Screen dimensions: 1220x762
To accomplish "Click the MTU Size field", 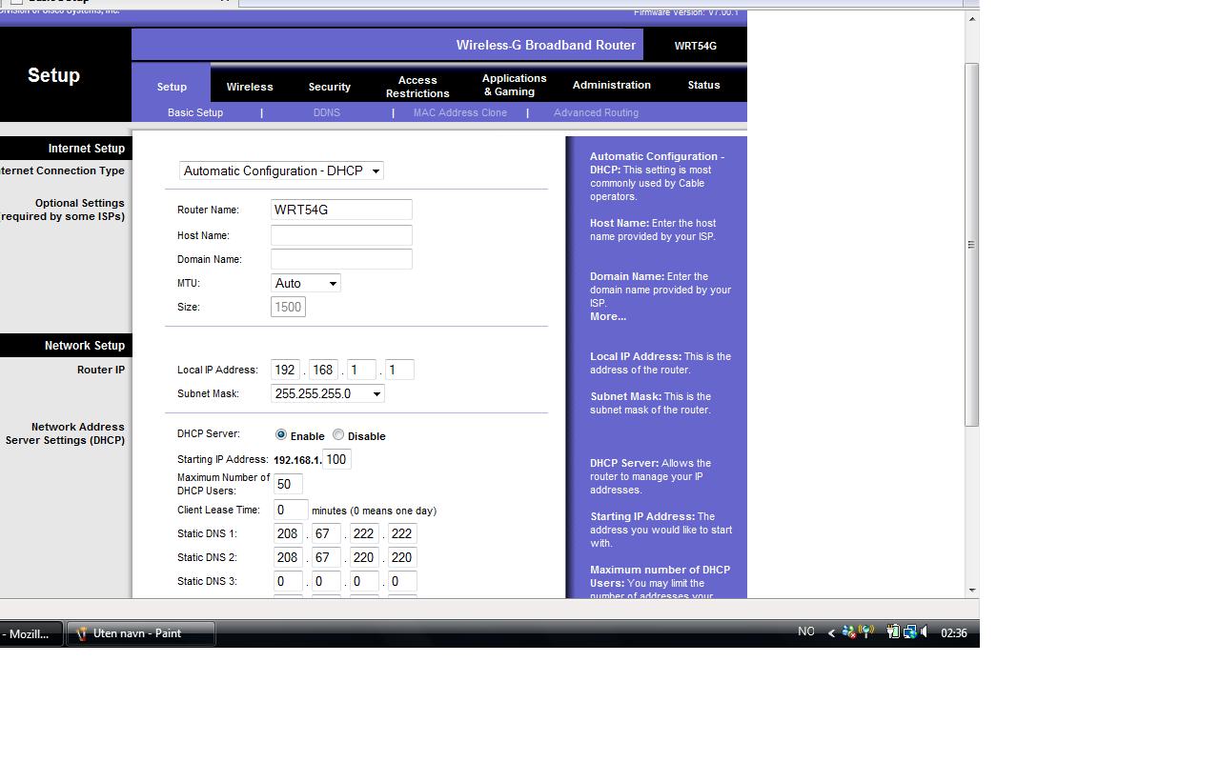I will coord(288,307).
